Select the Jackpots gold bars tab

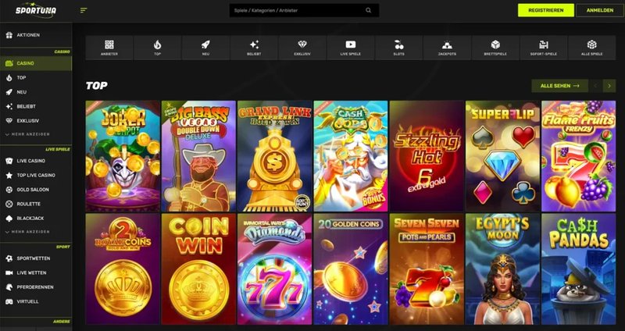point(447,48)
